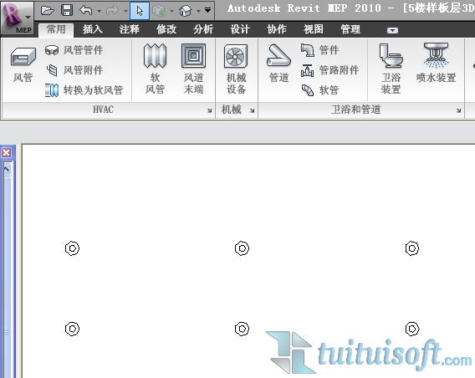Click the Open folder icon
This screenshot has height=378, width=475.
[48, 11]
